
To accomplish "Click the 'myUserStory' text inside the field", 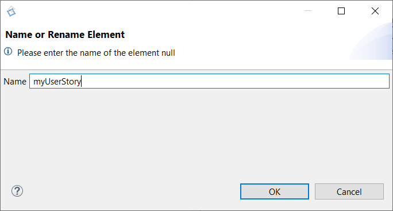I will coord(57,82).
